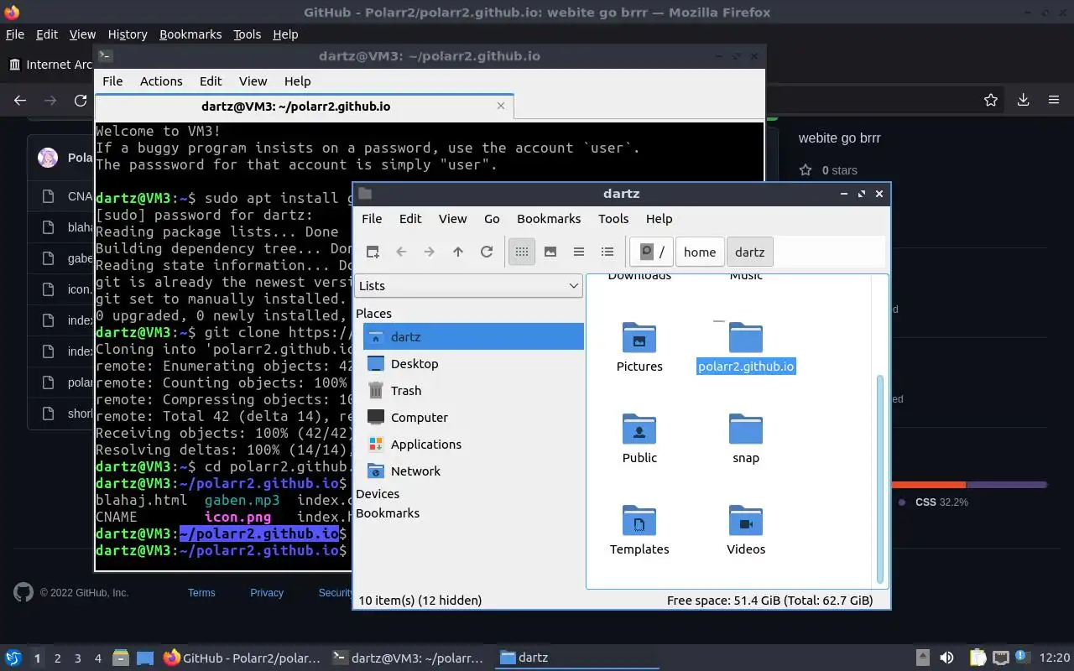Select Computer in Places sidebar
This screenshot has width=1074, height=671.
click(x=473, y=418)
